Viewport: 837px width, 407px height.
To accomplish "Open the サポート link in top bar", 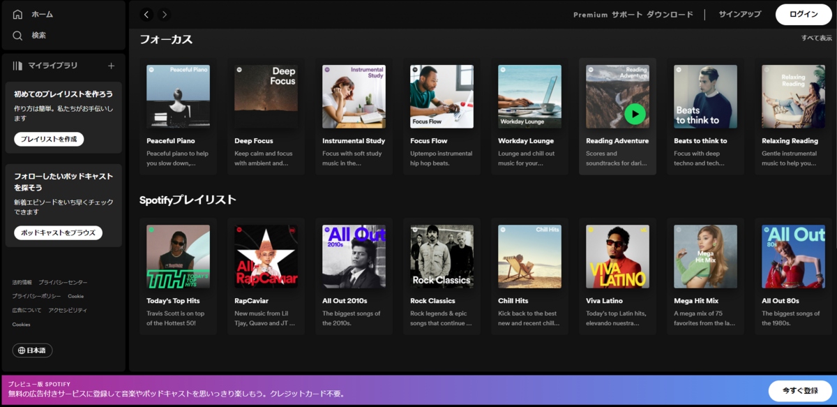I will tap(626, 15).
